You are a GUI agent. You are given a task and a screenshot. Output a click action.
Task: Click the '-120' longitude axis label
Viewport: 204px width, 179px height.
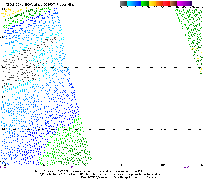tap(3, 165)
